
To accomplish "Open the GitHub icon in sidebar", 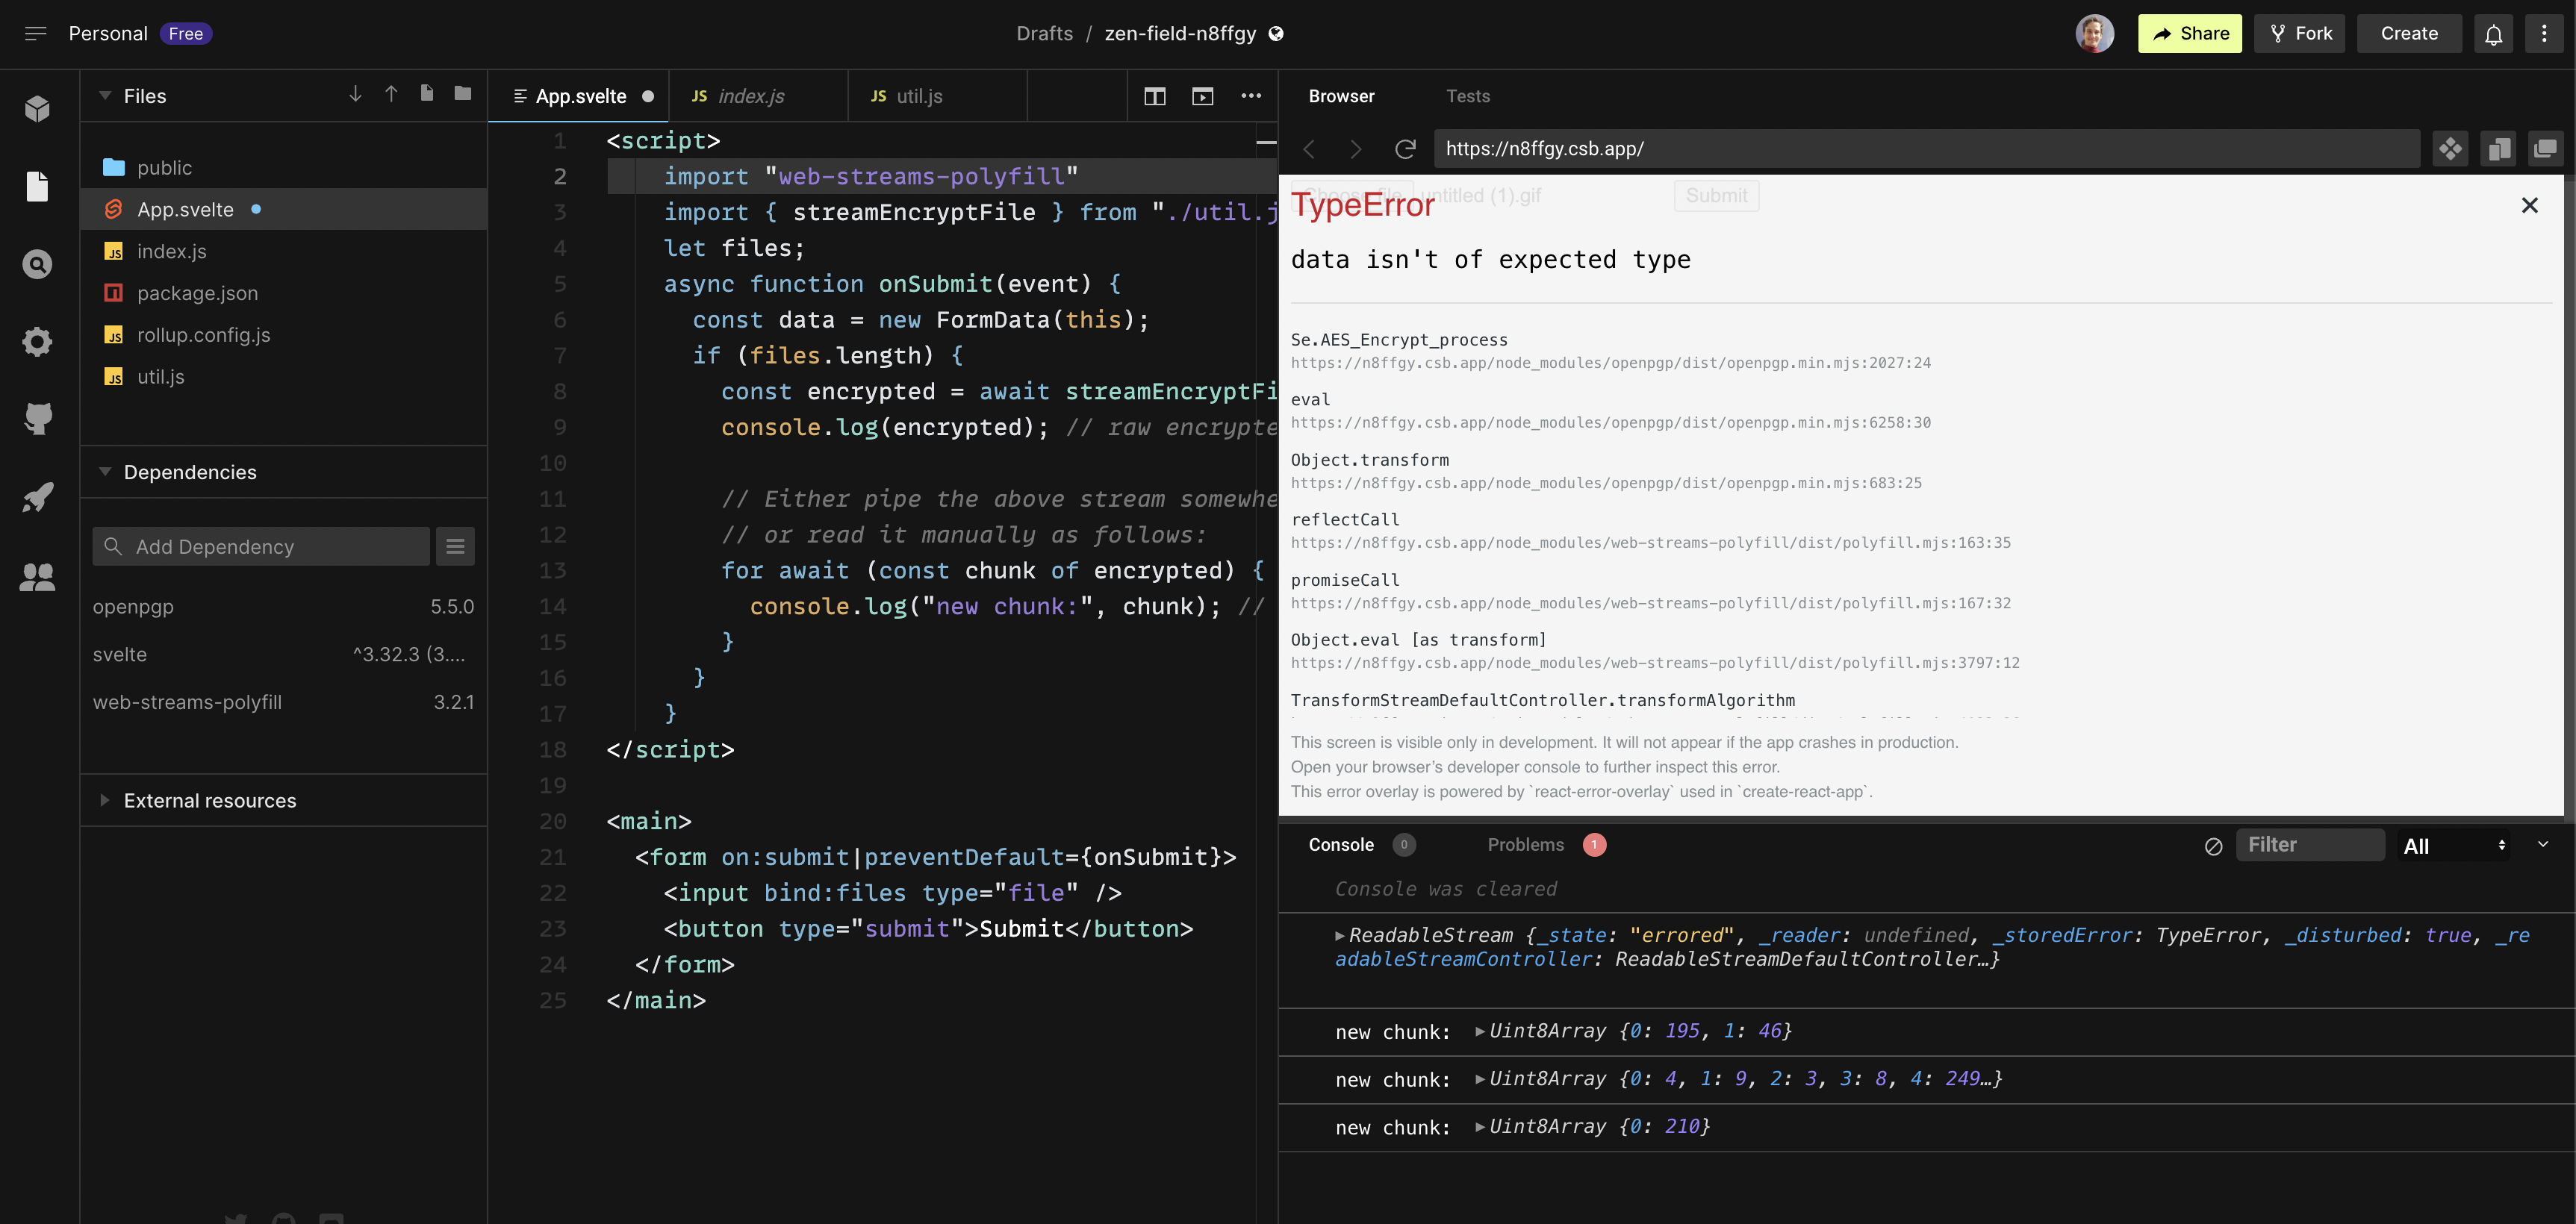I will click(38, 419).
